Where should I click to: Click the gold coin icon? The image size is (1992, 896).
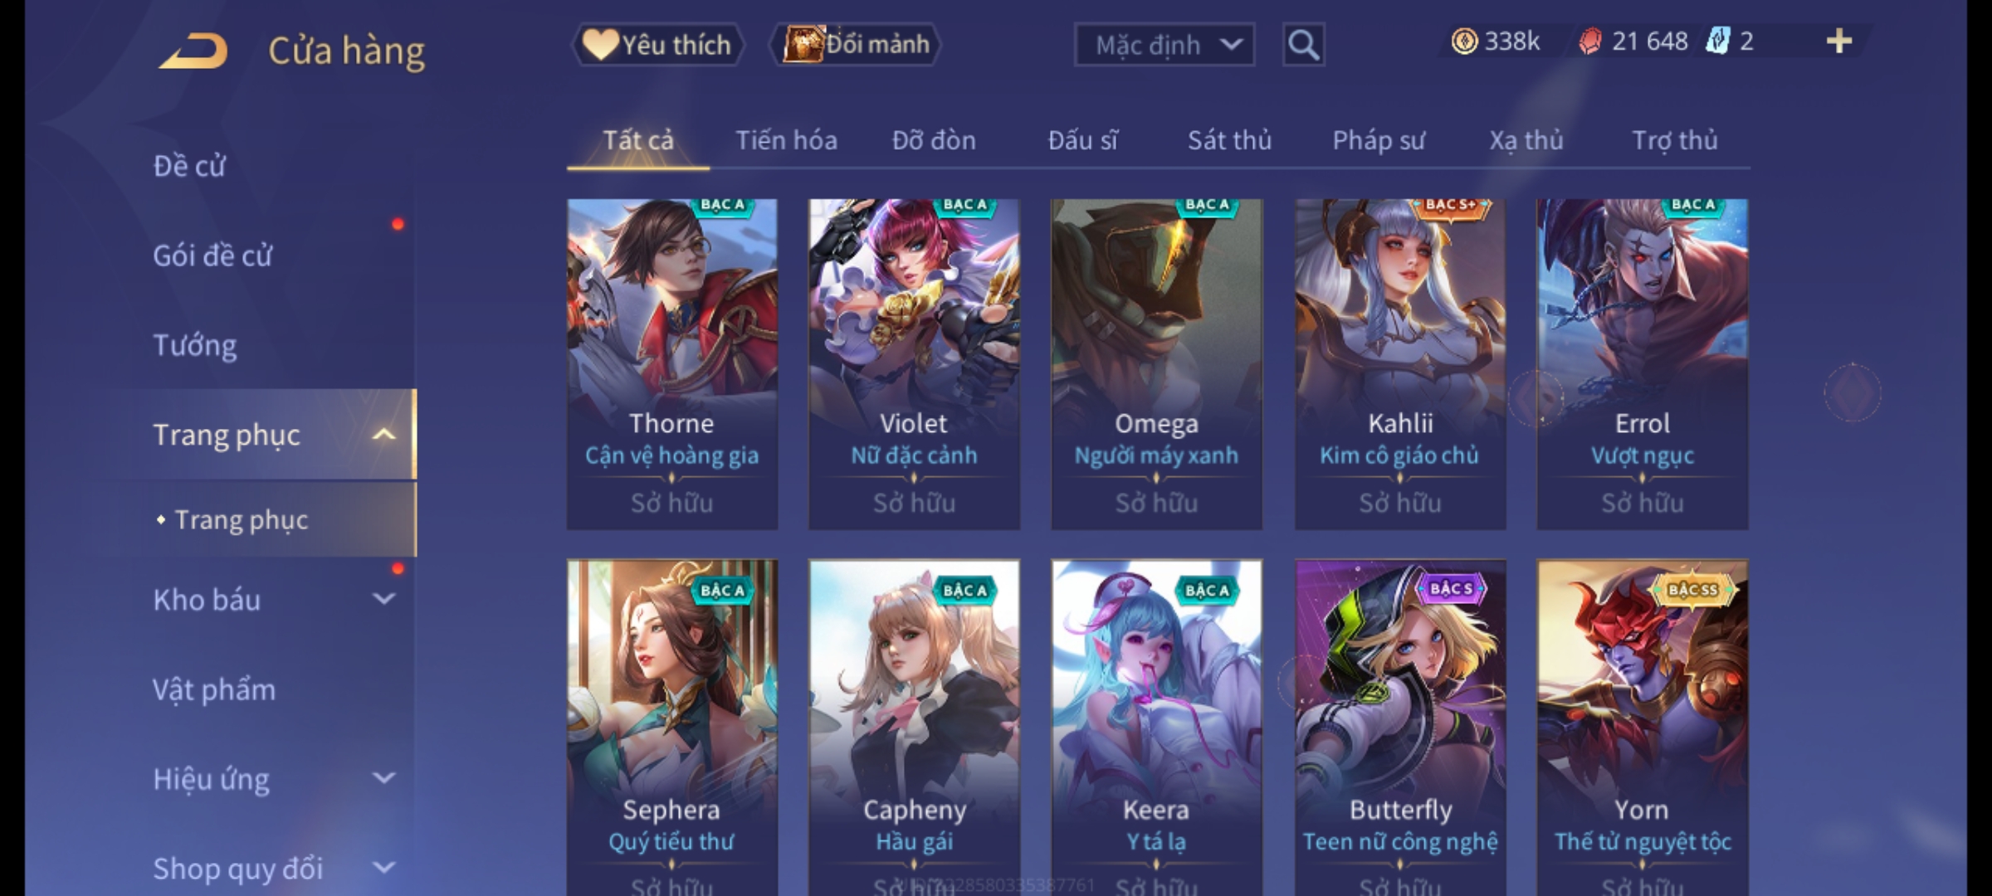[1464, 41]
